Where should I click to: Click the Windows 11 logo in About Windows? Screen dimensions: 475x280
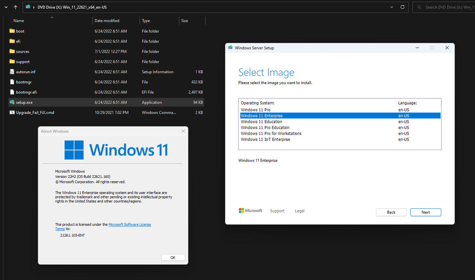click(x=116, y=150)
